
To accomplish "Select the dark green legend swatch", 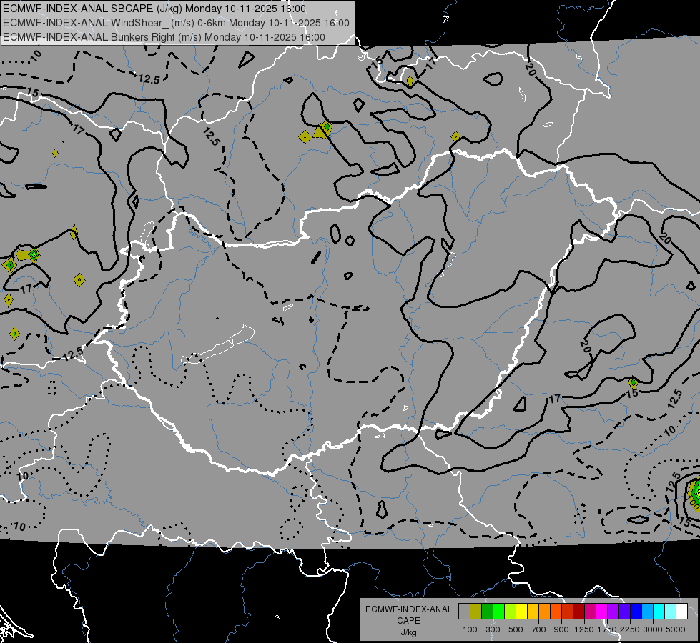I will [x=487, y=611].
